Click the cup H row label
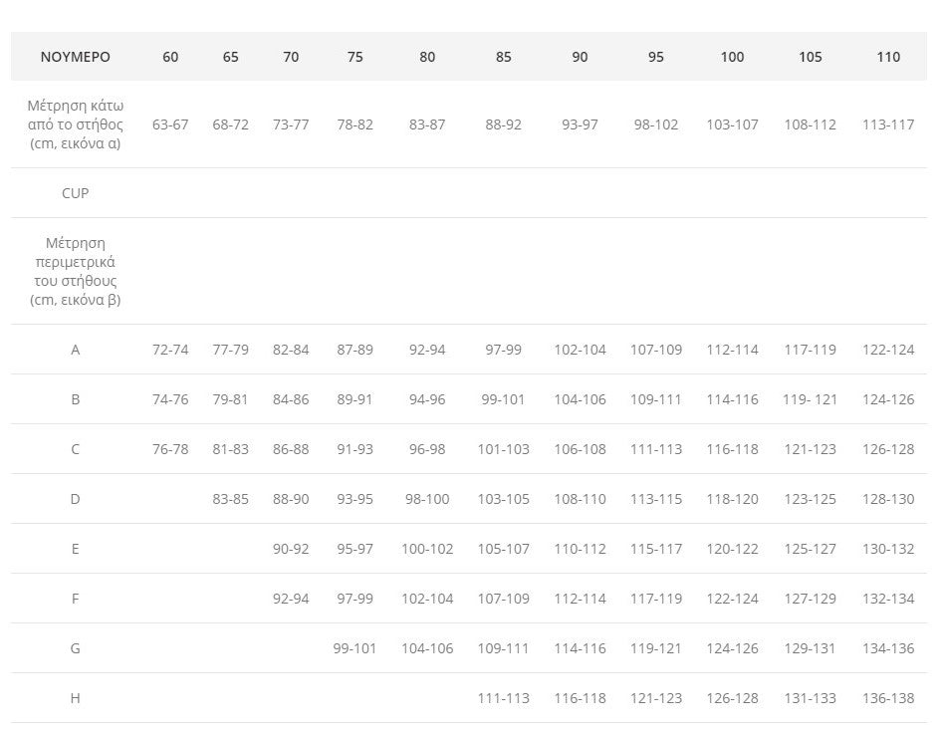 (76, 698)
